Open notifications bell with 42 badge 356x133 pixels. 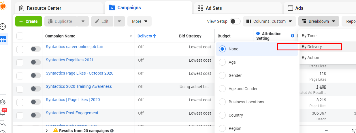[x=3, y=112]
